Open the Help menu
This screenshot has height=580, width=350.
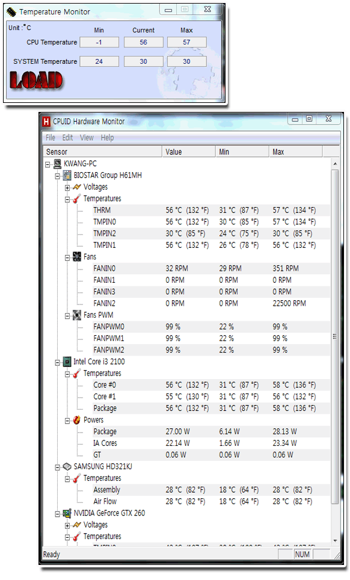(107, 138)
